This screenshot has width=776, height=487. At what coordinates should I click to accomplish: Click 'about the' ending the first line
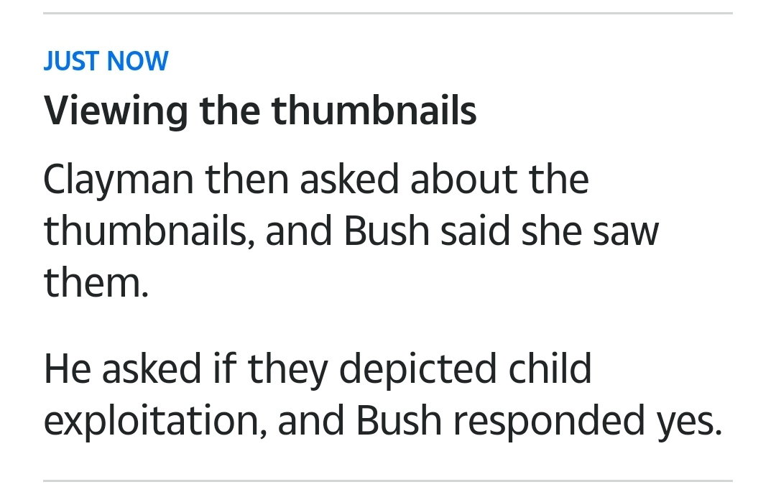pyautogui.click(x=499, y=179)
